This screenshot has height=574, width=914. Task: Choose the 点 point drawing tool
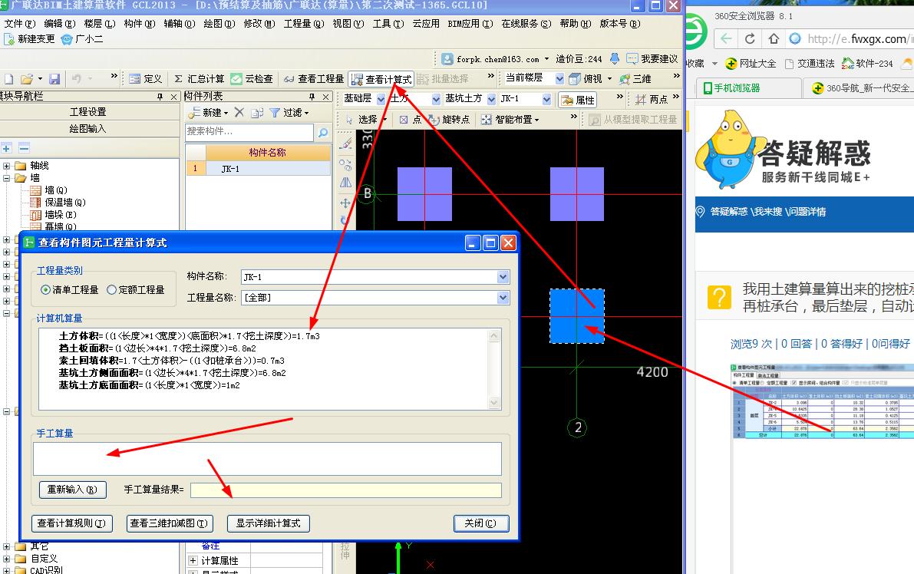[411, 120]
